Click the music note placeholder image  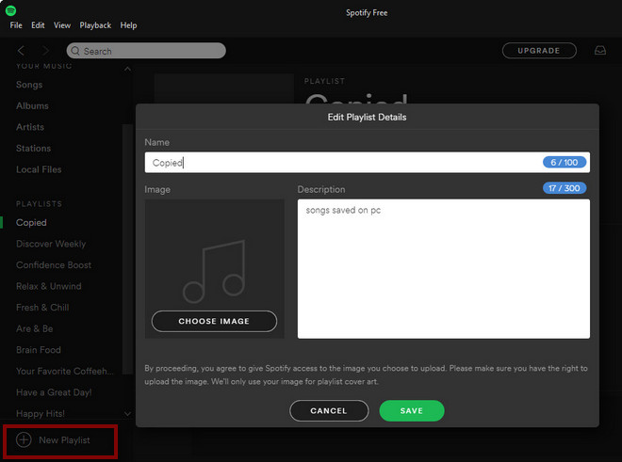[214, 271]
